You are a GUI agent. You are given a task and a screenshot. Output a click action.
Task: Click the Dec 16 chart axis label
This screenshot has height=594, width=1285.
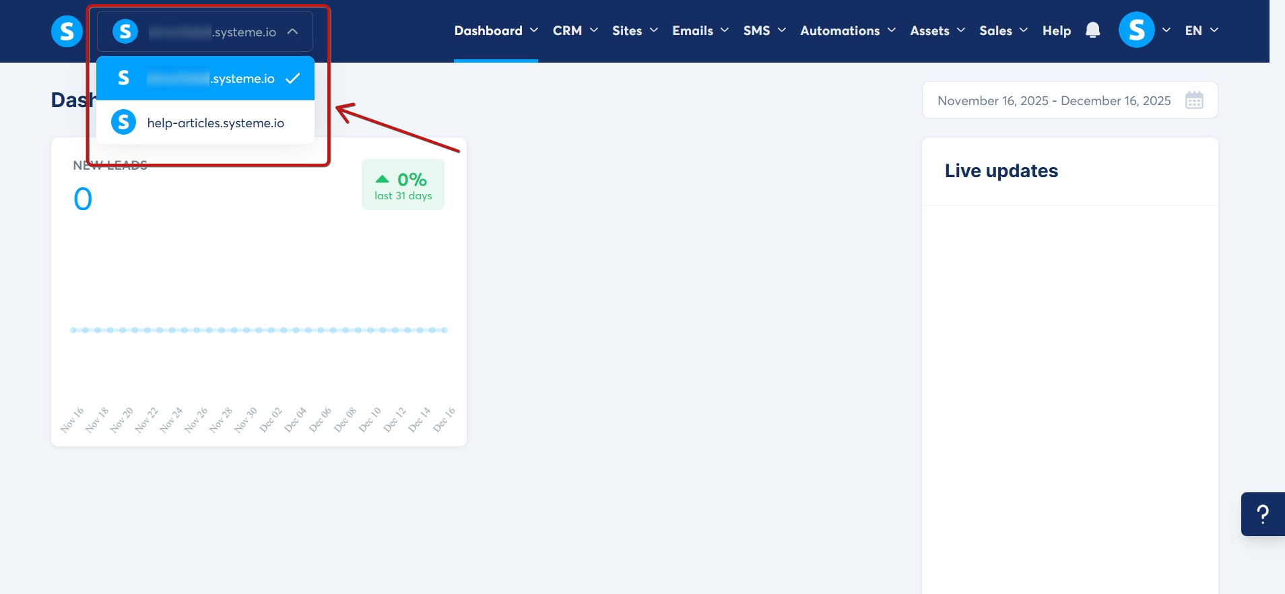click(x=444, y=420)
